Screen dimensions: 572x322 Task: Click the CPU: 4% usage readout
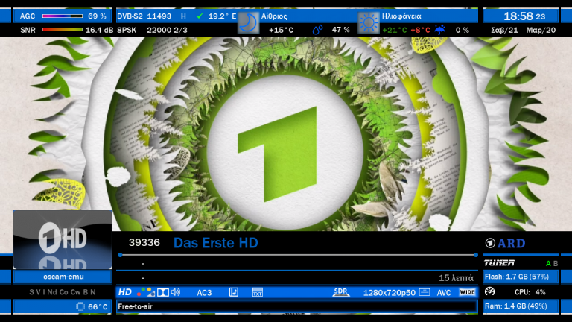pos(530,292)
